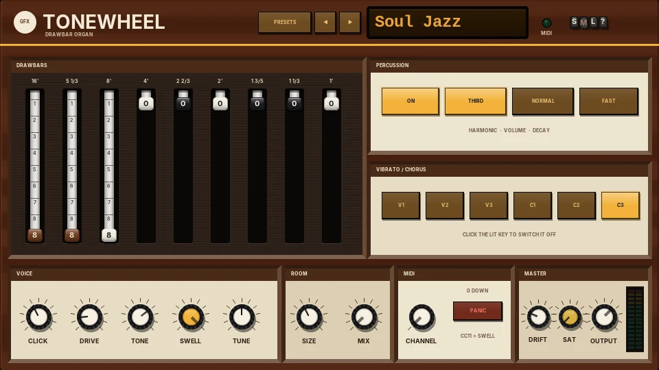Set interface size to L

[x=593, y=22]
